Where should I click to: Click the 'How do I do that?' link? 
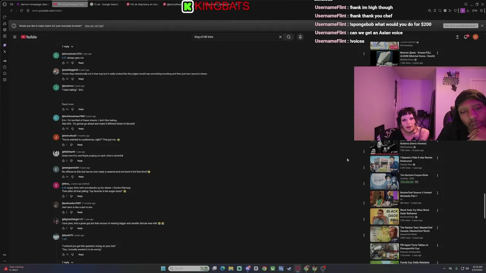(x=94, y=26)
